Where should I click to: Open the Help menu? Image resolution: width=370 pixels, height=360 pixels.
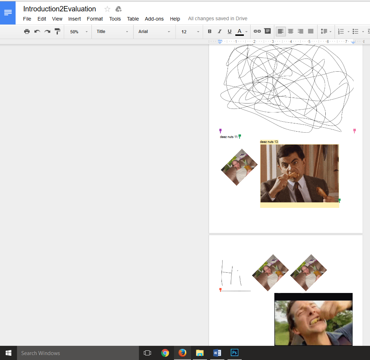click(175, 19)
